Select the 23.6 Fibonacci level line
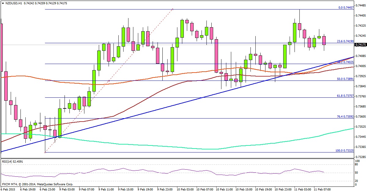This screenshot has height=192, width=367. coord(183,43)
